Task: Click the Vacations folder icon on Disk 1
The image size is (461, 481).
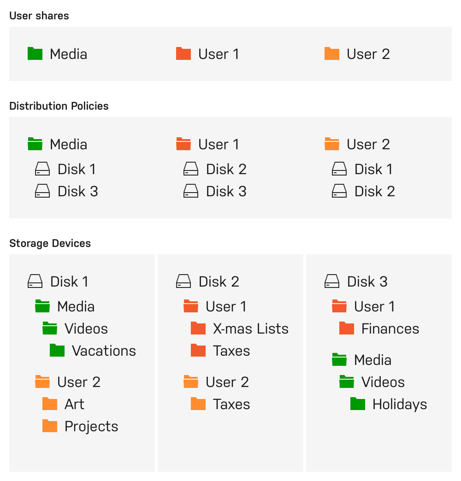Action: pyautogui.click(x=57, y=351)
